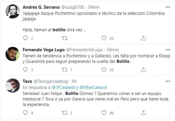Open more options on Andrés G. Serrano's tweet
The width and height of the screenshot is (175, 121).
[168, 7]
